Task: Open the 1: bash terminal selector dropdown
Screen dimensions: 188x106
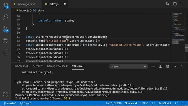Action: coord(128,67)
